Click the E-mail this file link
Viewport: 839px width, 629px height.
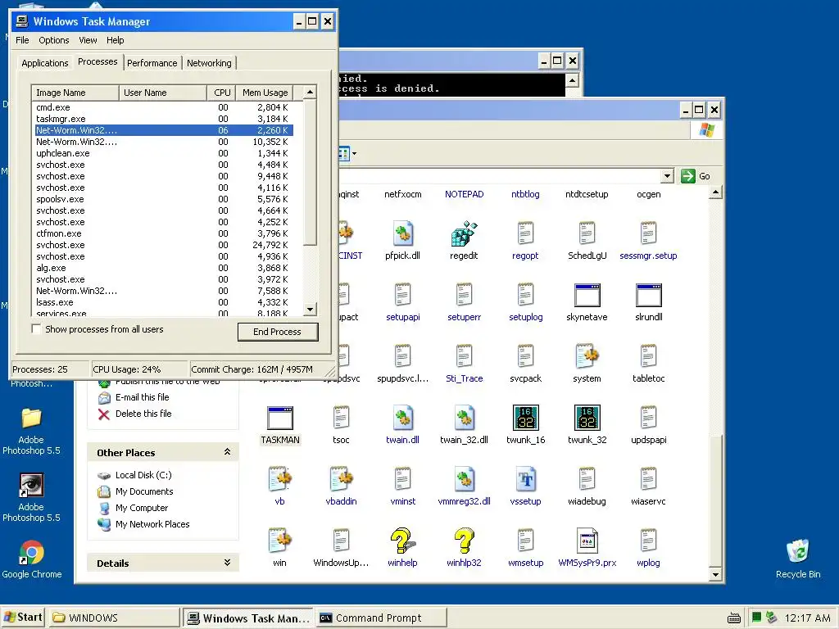[x=143, y=397]
